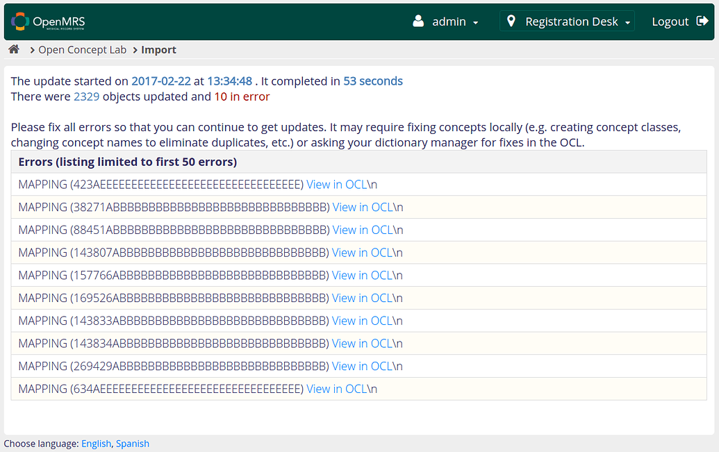Click the Choose language label
Screen dimensions: 719x452
point(41,444)
